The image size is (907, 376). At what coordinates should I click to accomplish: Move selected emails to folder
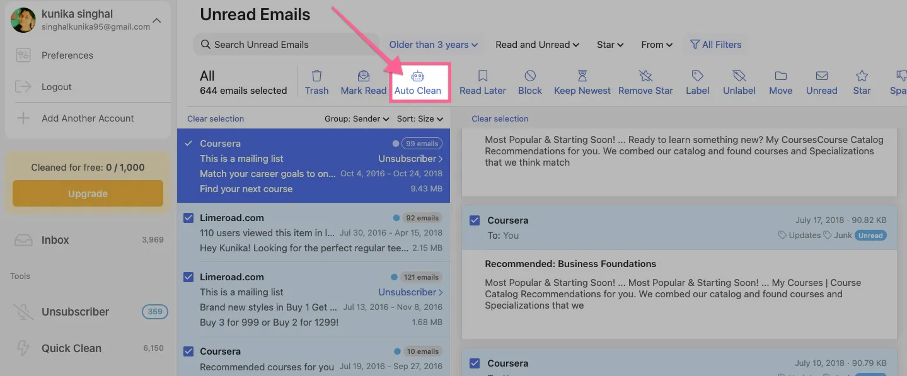pyautogui.click(x=780, y=83)
